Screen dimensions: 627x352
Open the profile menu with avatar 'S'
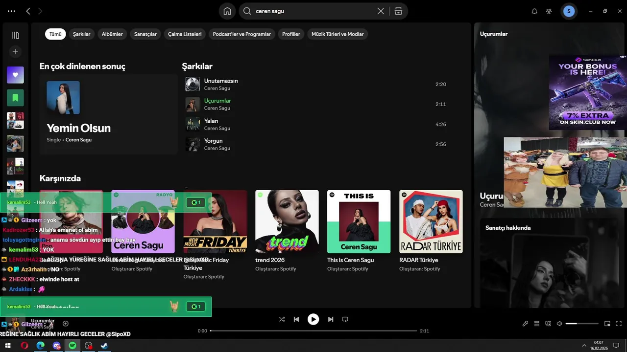(569, 11)
